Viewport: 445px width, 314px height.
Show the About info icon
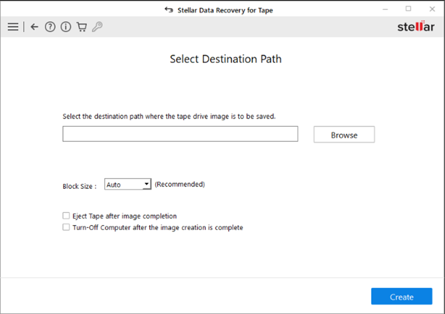click(x=66, y=27)
